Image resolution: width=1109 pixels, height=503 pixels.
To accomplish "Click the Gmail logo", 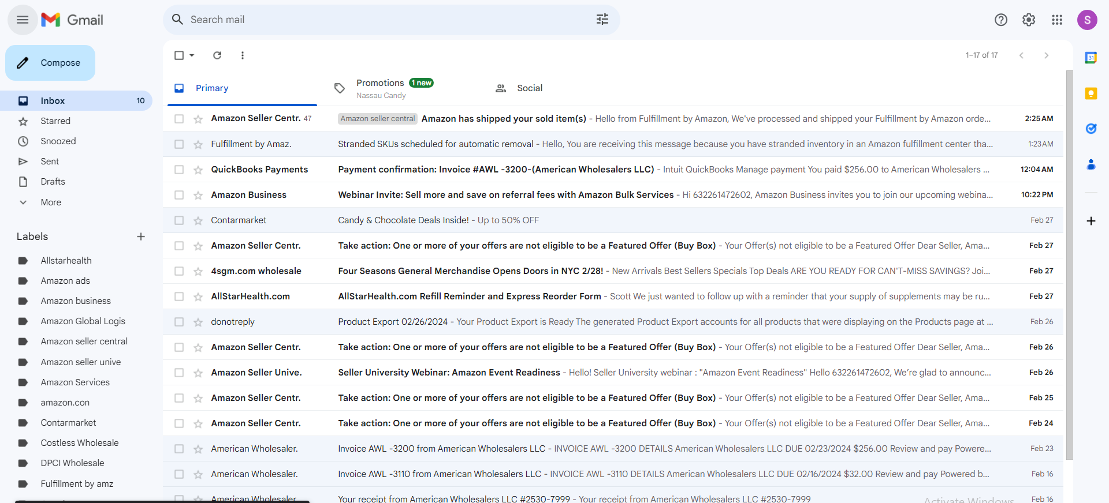I will [72, 20].
